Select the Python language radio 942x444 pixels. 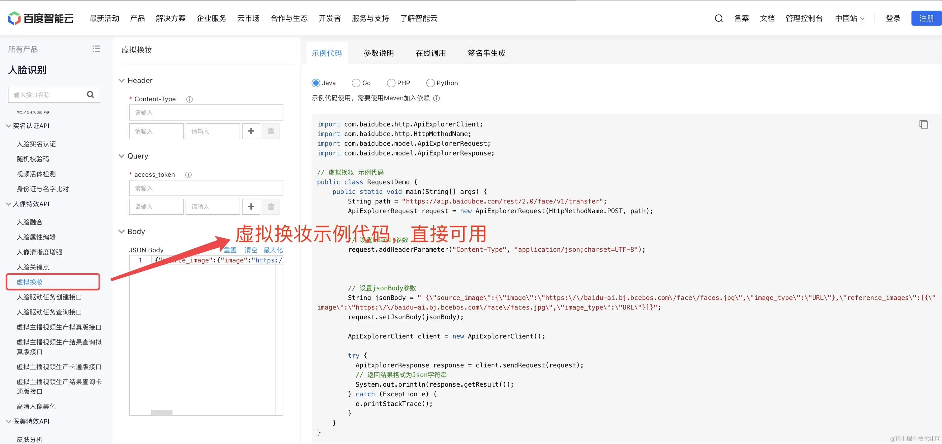click(431, 83)
